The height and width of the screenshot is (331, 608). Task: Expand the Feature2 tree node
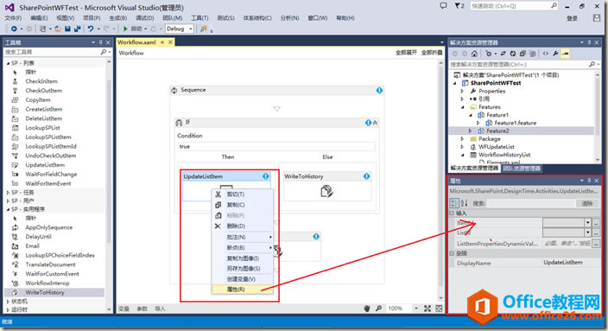click(x=470, y=130)
